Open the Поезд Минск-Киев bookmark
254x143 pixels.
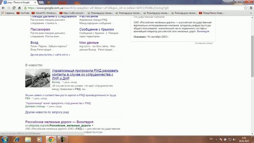[212, 13]
